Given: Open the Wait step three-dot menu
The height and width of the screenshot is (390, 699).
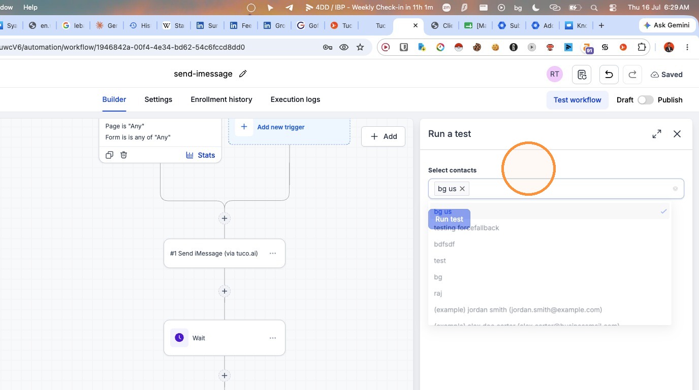Looking at the screenshot, I should 273,338.
